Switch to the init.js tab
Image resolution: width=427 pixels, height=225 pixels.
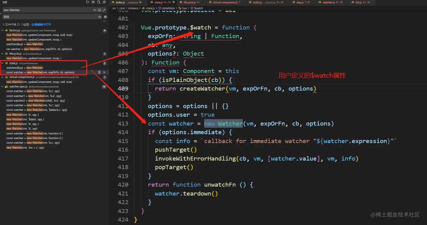click(x=363, y=2)
